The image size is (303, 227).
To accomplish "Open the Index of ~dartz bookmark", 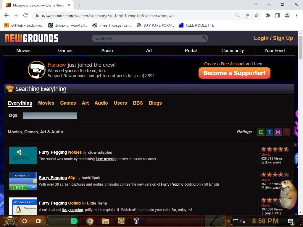I will click(68, 25).
